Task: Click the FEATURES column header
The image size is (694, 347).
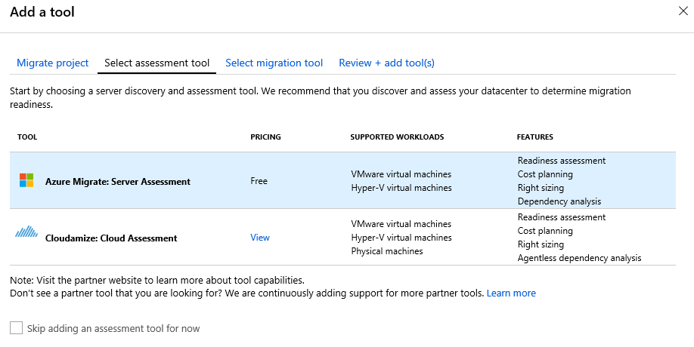Action: 535,137
